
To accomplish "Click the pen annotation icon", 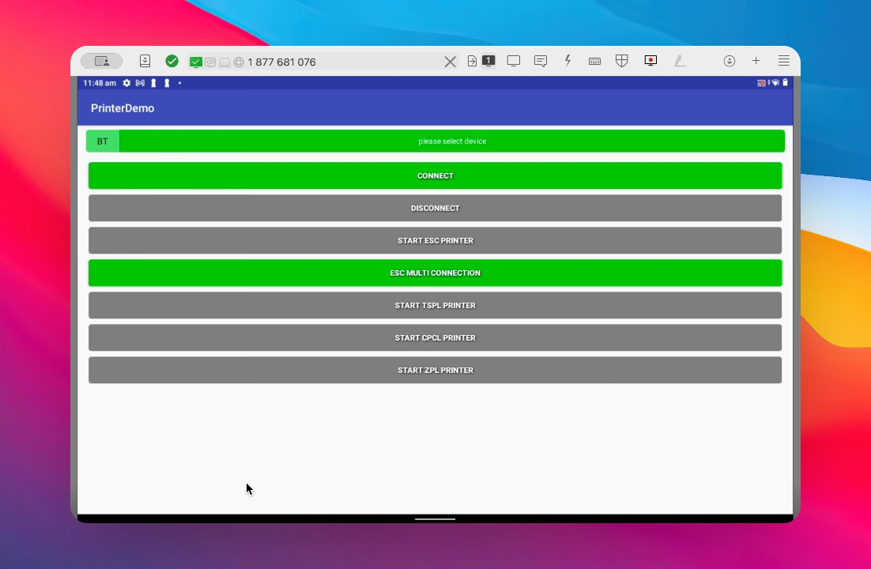I will pos(680,61).
